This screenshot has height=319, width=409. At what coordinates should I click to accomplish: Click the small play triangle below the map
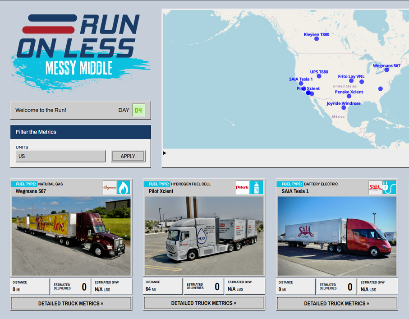point(165,153)
